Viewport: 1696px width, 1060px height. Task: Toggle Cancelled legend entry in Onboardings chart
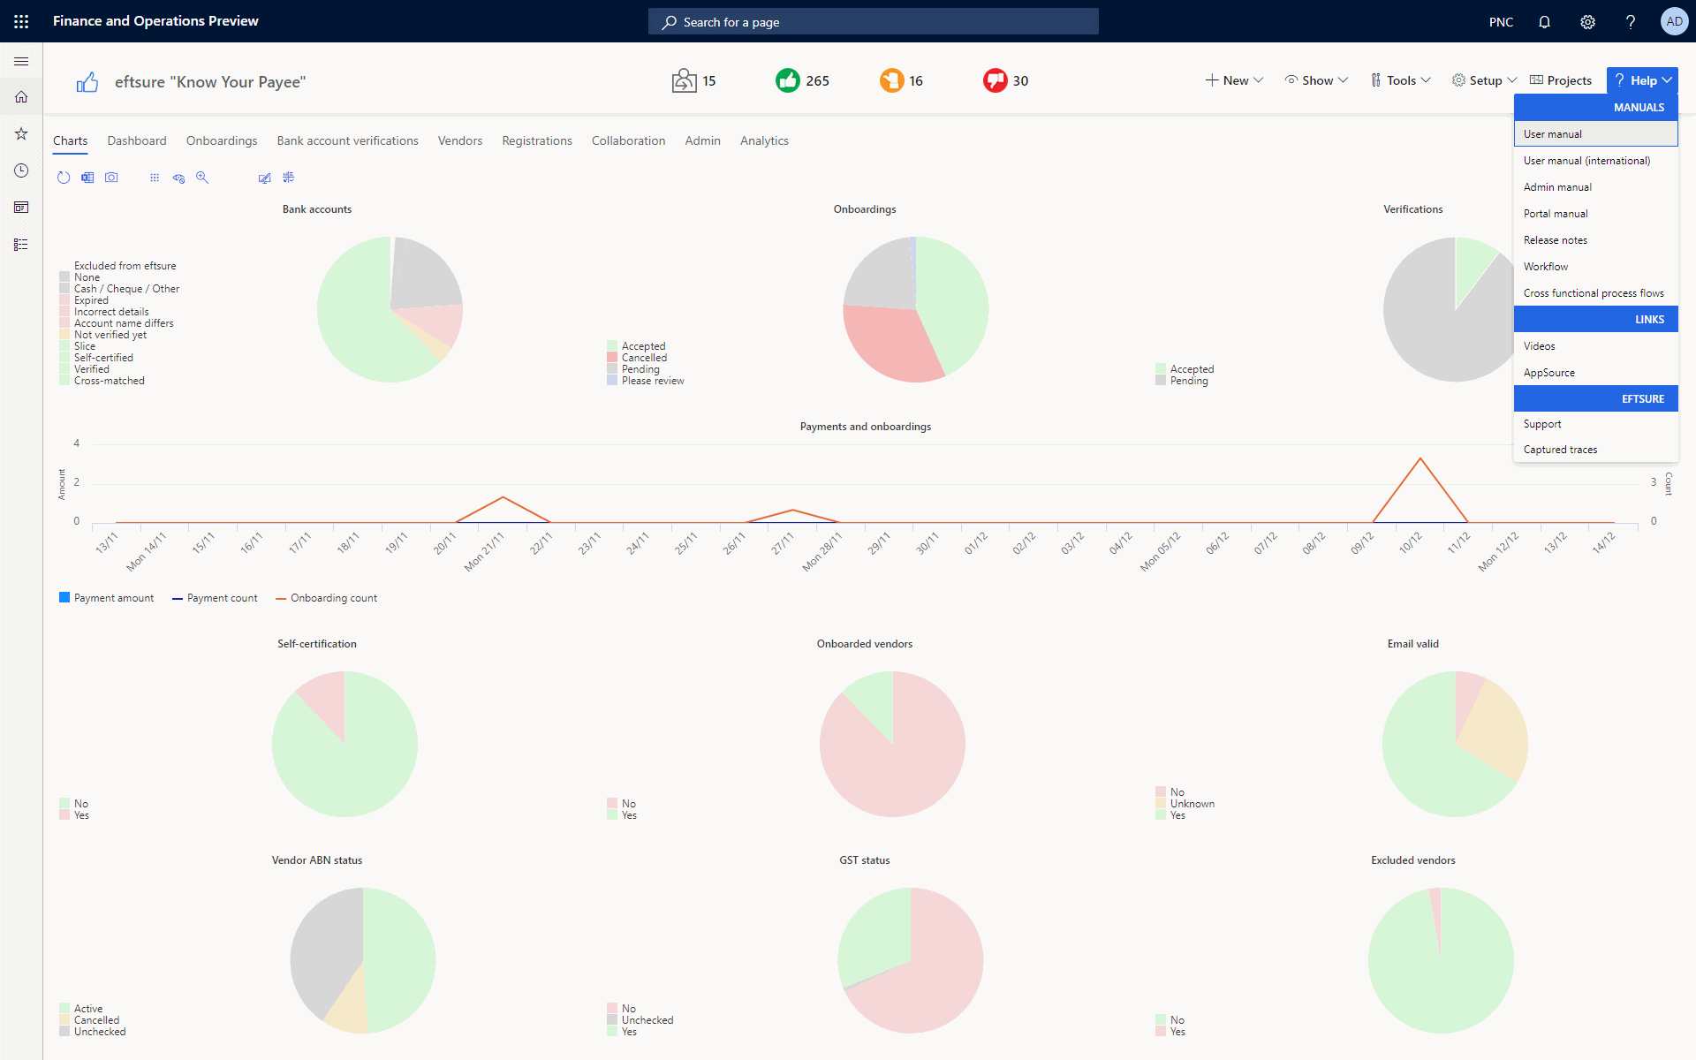[x=637, y=358]
